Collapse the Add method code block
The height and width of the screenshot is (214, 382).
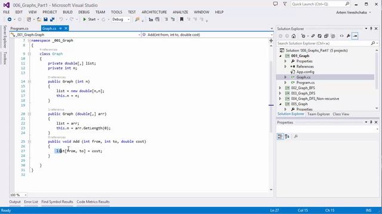(29, 141)
